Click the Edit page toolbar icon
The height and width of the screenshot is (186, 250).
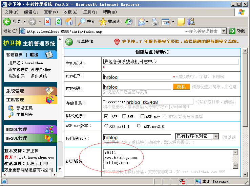(x=166, y=22)
